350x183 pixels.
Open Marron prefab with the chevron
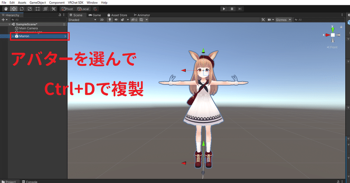(x=65, y=36)
